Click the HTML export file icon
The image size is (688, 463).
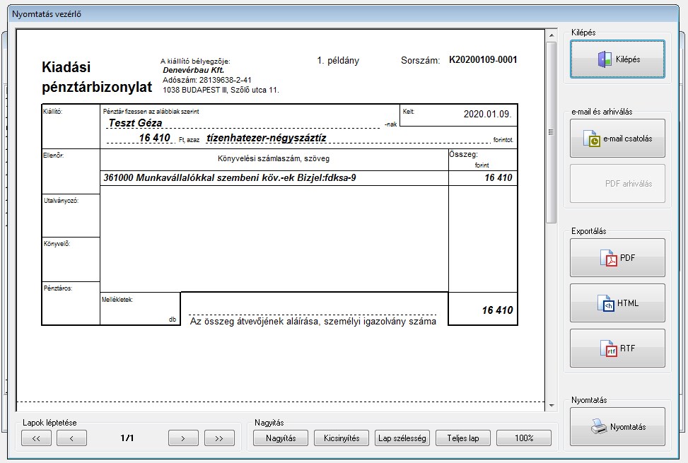pos(605,303)
